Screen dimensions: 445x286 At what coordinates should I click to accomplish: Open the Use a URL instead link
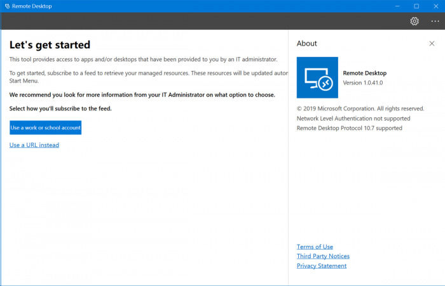[x=34, y=145]
